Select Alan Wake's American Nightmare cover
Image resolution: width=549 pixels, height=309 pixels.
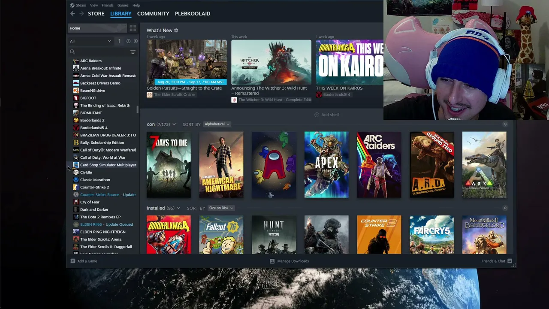(x=221, y=165)
